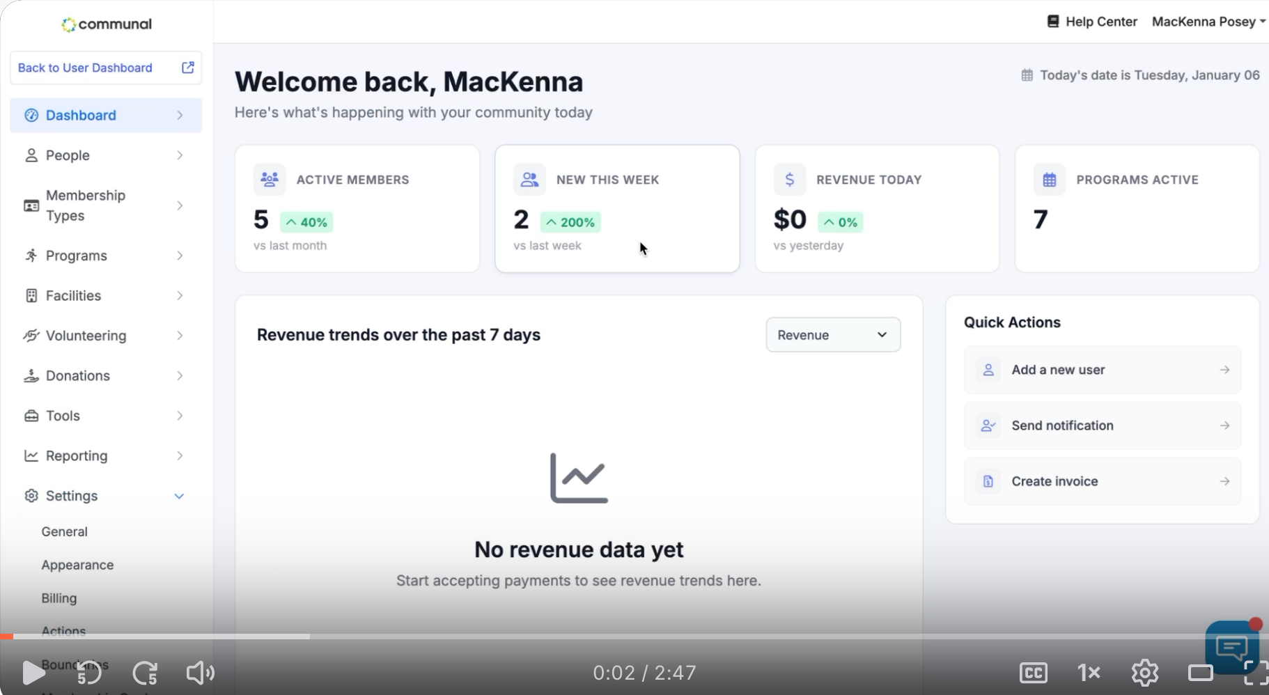Screen dimensions: 1269x695
Task: Skip video forward five seconds
Action: (x=145, y=673)
